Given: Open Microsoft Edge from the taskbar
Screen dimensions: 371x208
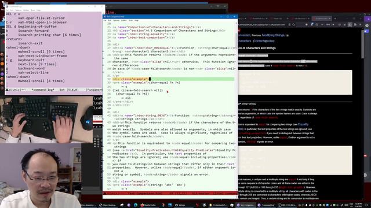Looking at the screenshot, I should point(135,205).
